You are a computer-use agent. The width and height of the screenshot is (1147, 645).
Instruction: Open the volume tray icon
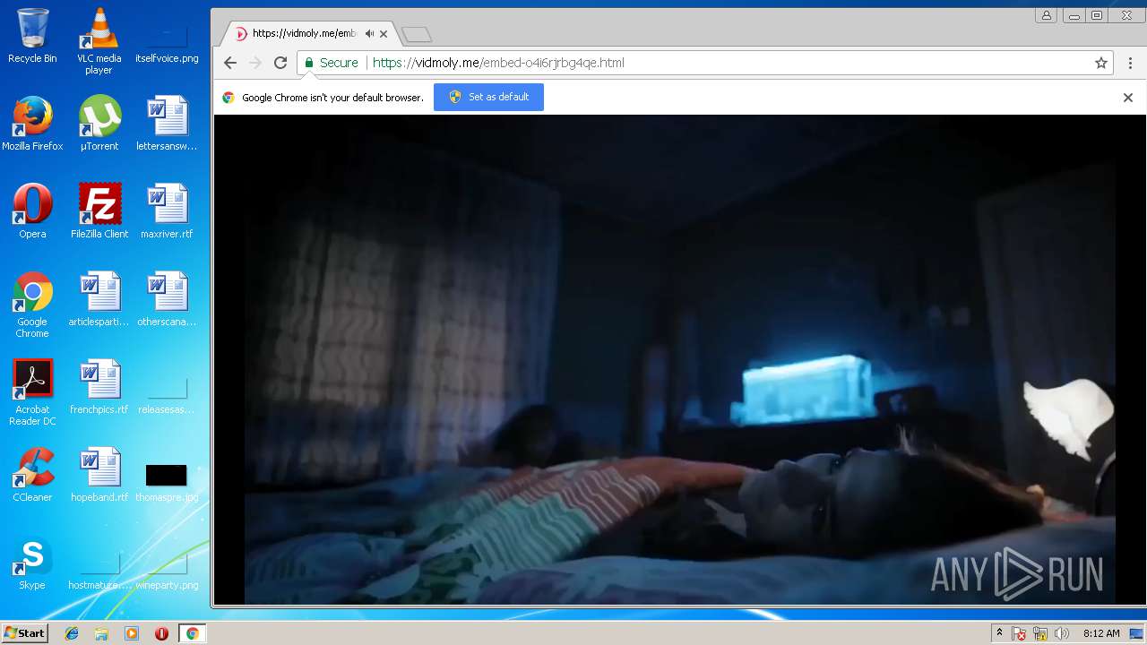[x=1062, y=633]
